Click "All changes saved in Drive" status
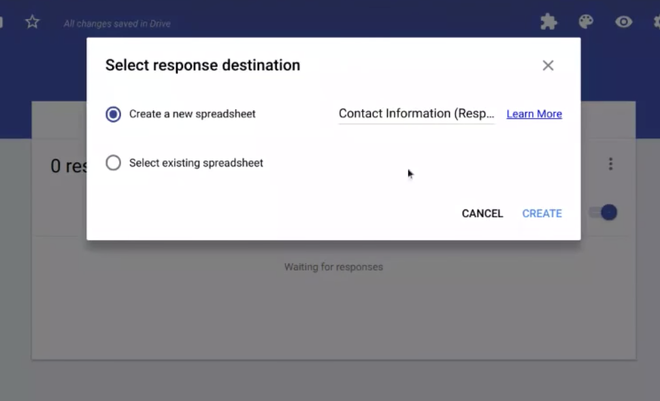The height and width of the screenshot is (401, 660). click(116, 23)
